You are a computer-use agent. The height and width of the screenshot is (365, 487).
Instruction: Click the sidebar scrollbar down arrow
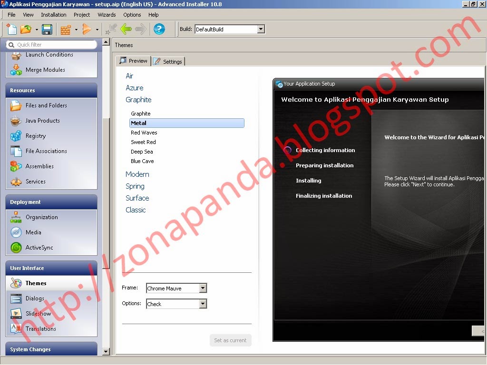tap(106, 352)
